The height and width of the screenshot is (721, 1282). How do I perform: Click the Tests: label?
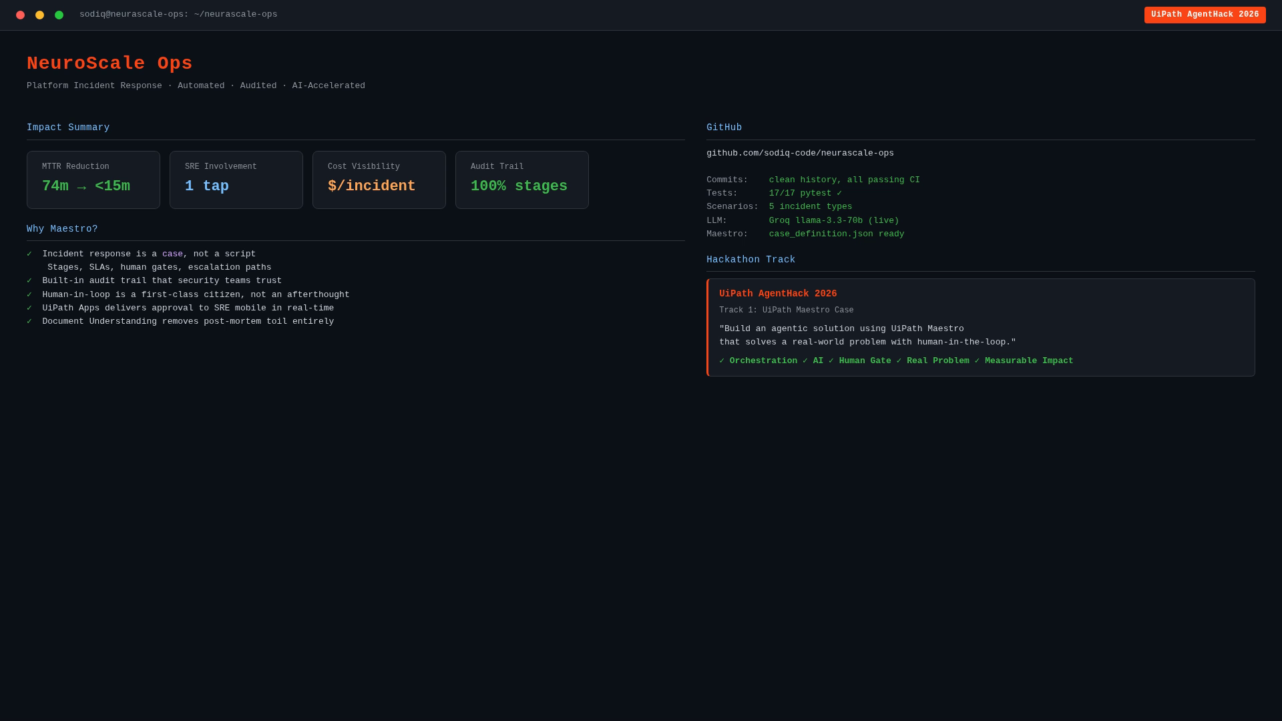point(722,194)
